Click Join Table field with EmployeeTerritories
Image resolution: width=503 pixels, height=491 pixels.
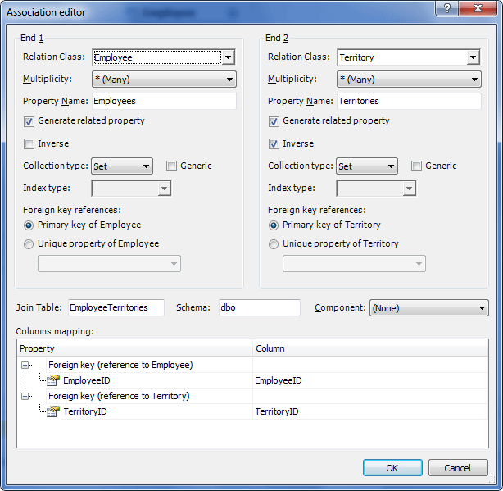[116, 307]
